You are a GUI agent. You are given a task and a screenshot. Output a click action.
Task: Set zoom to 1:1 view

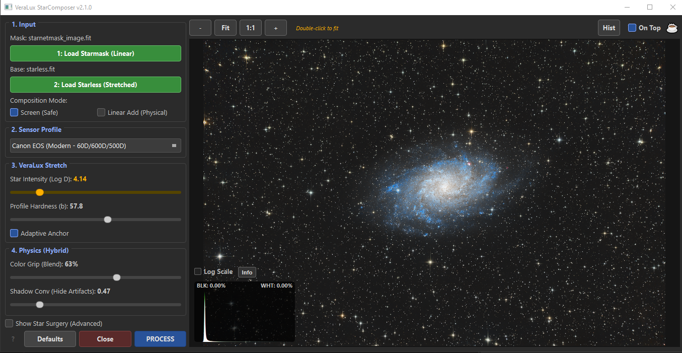[x=251, y=28]
